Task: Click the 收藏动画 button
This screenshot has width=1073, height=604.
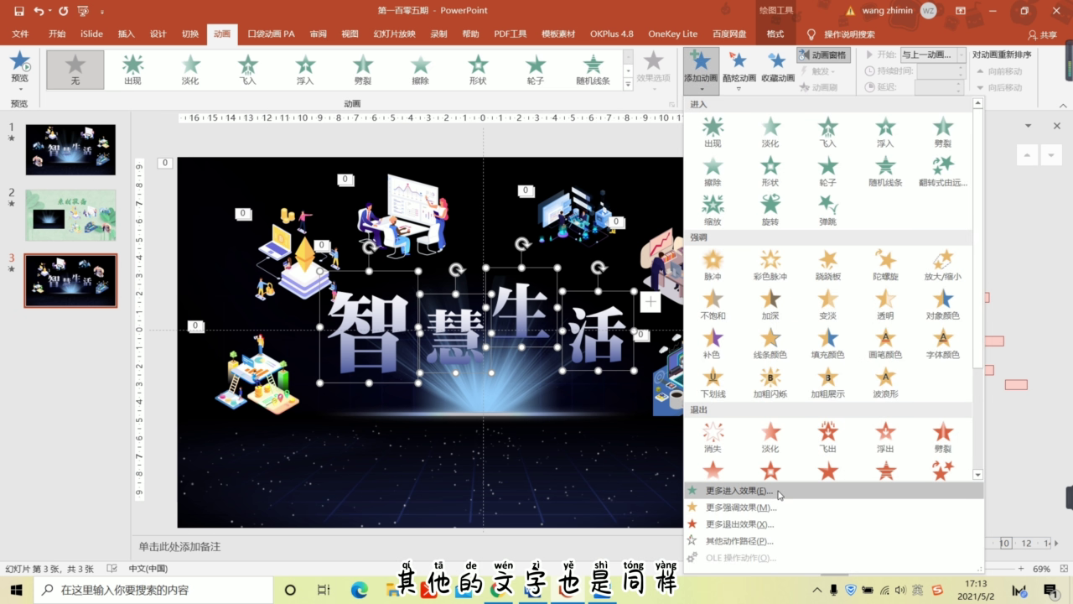Action: [777, 69]
